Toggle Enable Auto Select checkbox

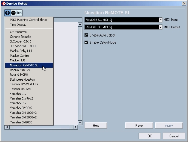(86, 35)
